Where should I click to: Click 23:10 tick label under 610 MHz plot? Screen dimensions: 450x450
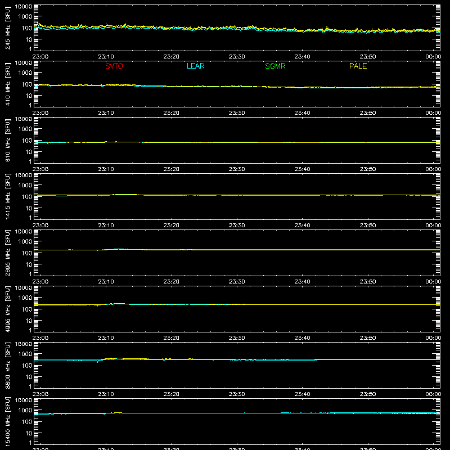point(106,169)
